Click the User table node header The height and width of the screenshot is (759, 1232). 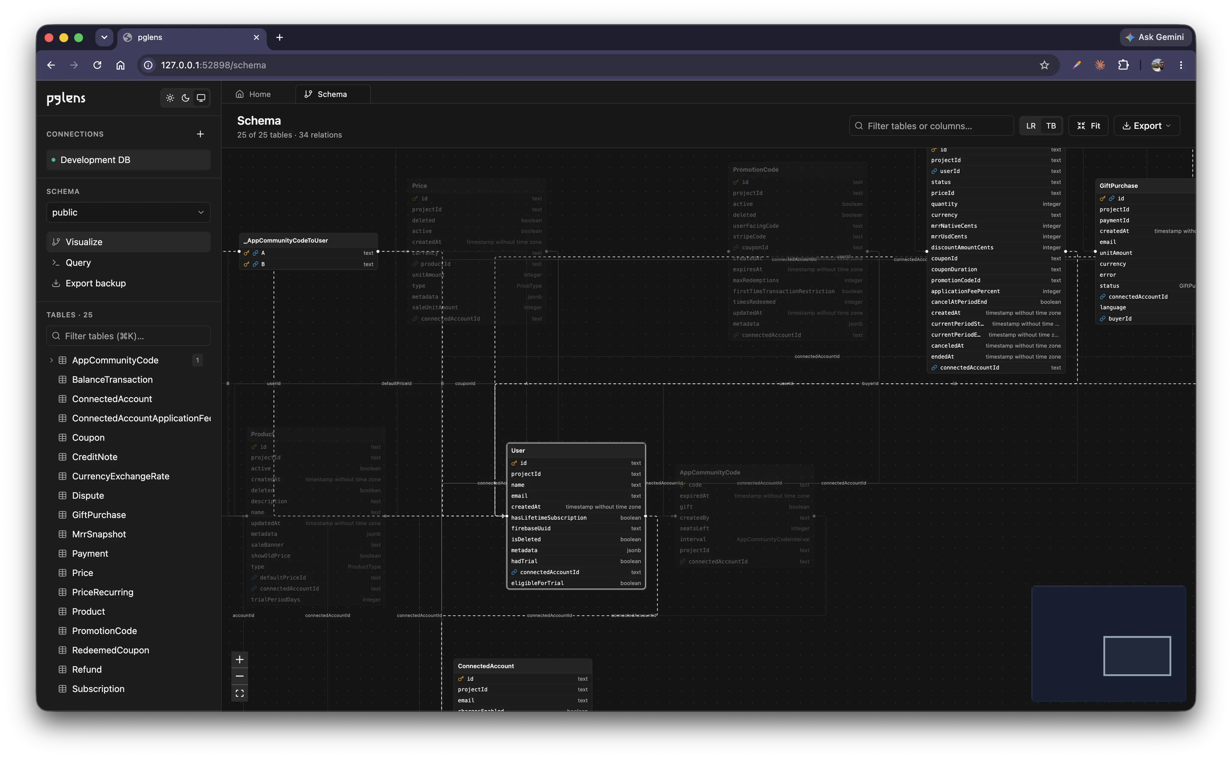click(x=576, y=451)
